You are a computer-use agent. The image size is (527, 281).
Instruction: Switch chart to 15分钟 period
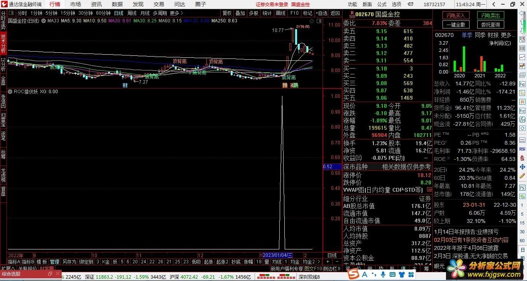(x=68, y=13)
